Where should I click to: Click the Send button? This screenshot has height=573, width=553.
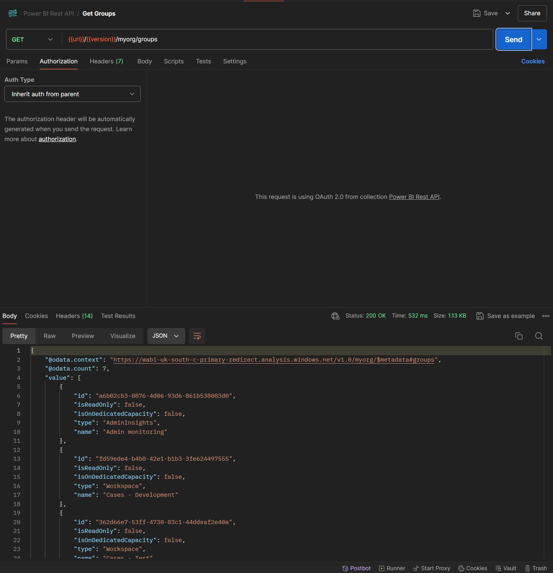click(x=513, y=39)
